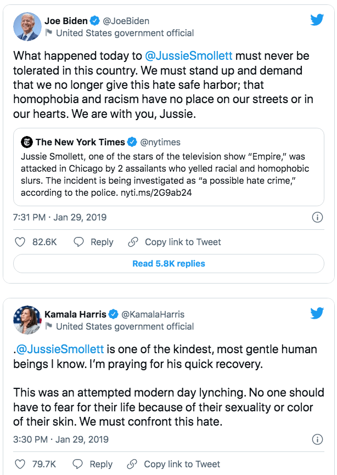The width and height of the screenshot is (337, 475).
Task: Click the reply bubble icon under Harris's tweet
Action: pos(78,464)
